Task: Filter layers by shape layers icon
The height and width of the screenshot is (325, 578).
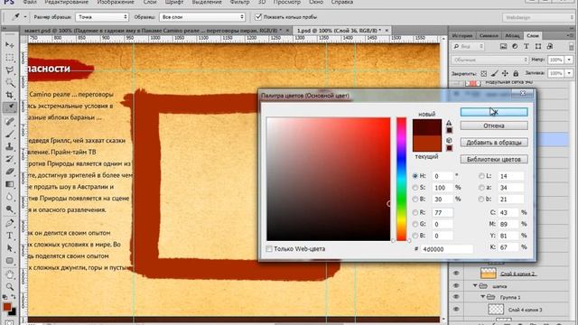Action: (538, 46)
